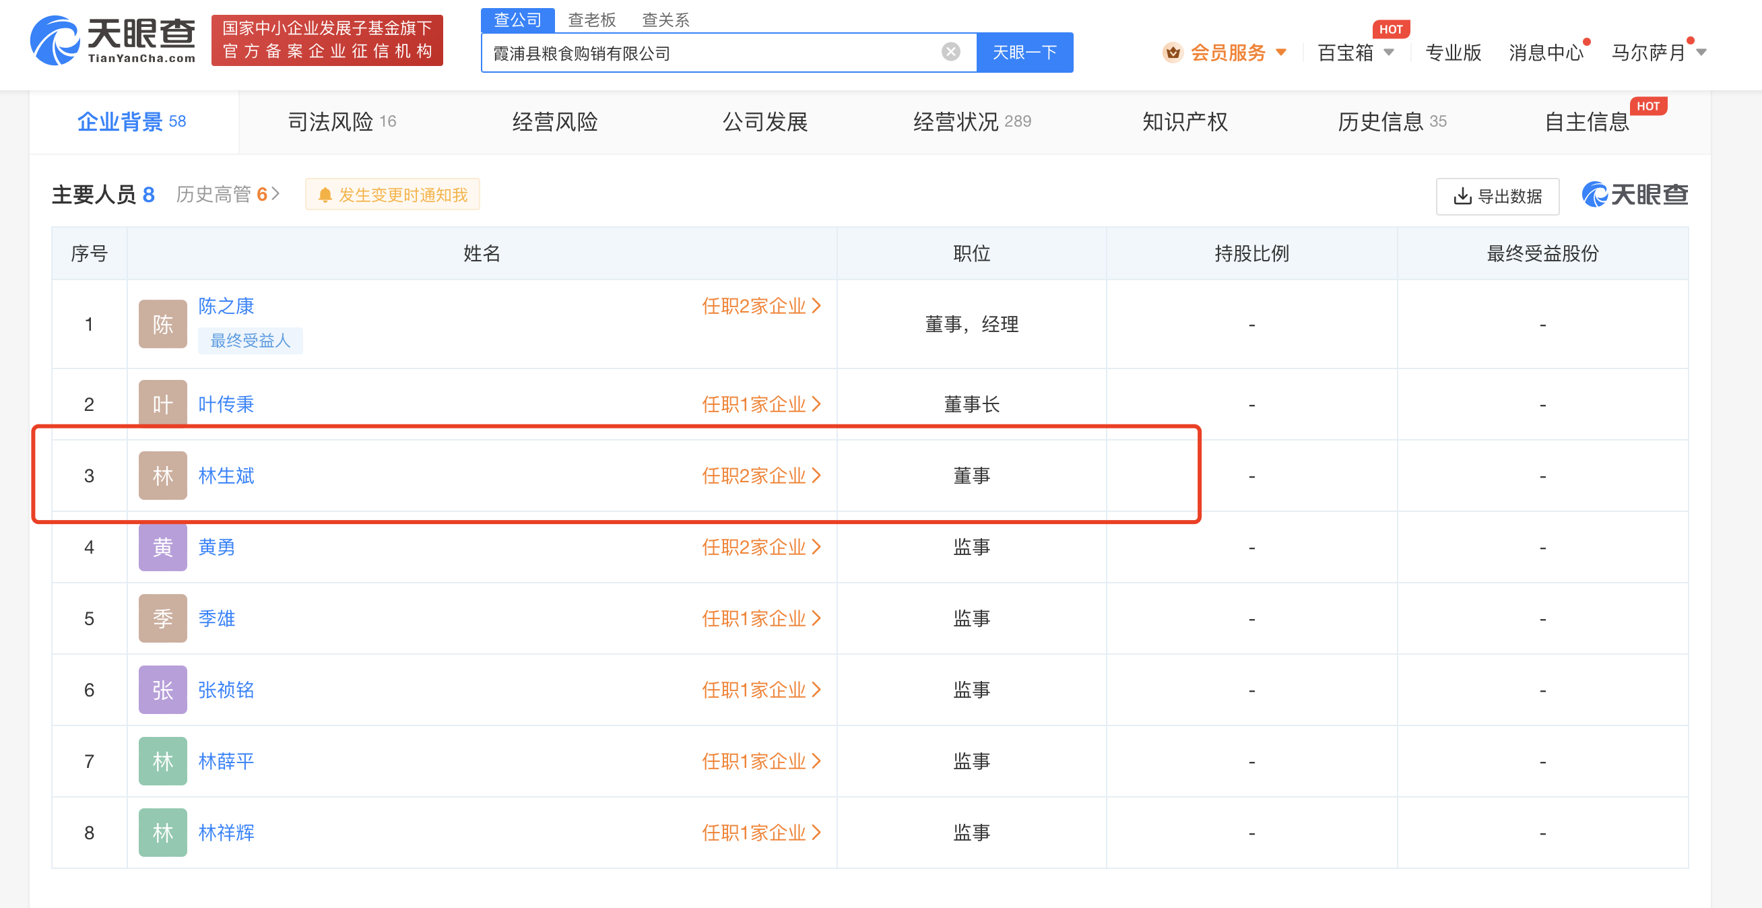Open 林生斌's profile link
The image size is (1762, 908).
226,476
